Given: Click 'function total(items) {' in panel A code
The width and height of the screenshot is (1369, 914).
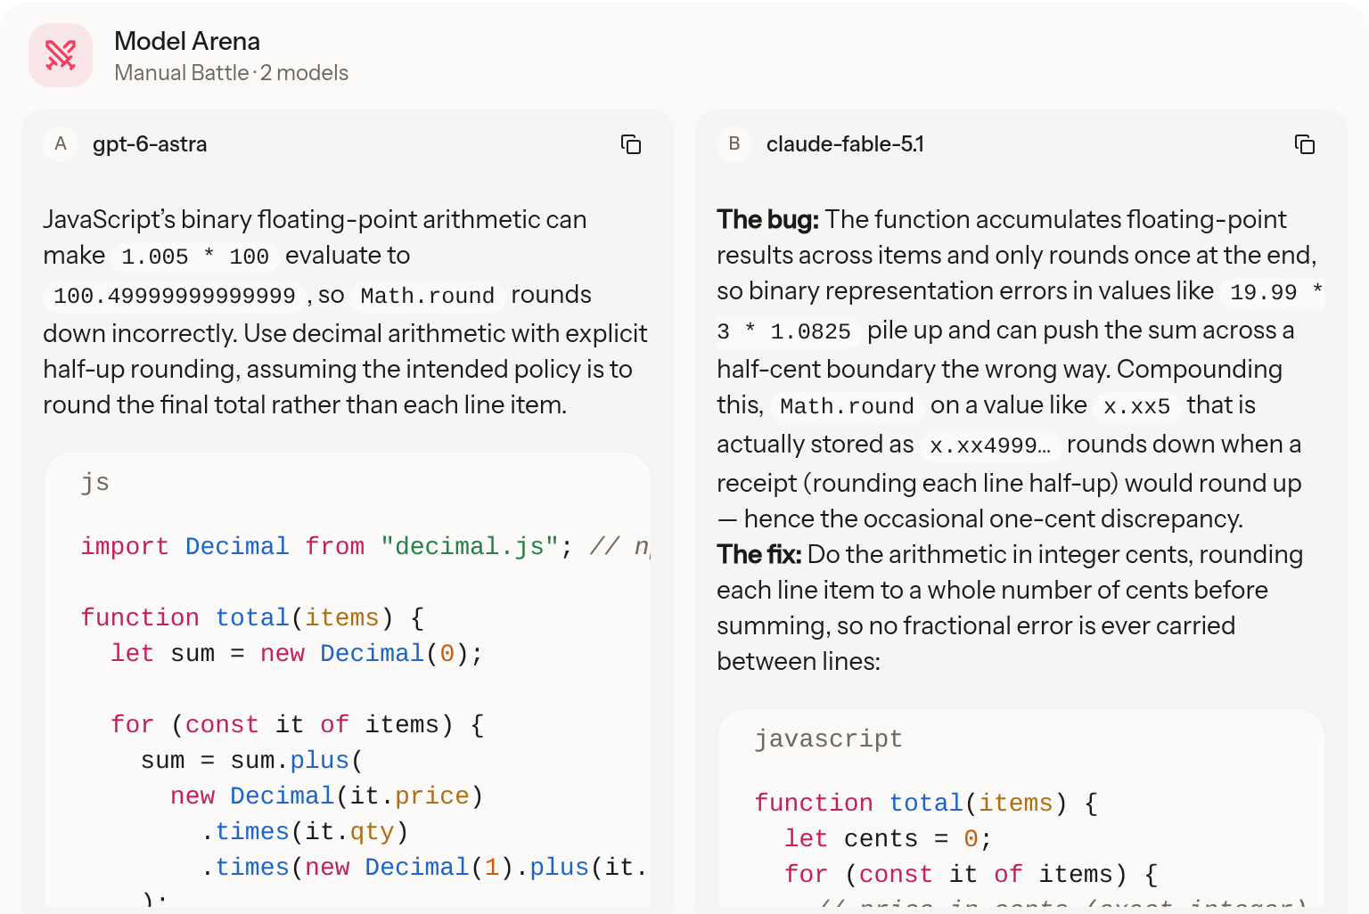Looking at the screenshot, I should pos(253,618).
